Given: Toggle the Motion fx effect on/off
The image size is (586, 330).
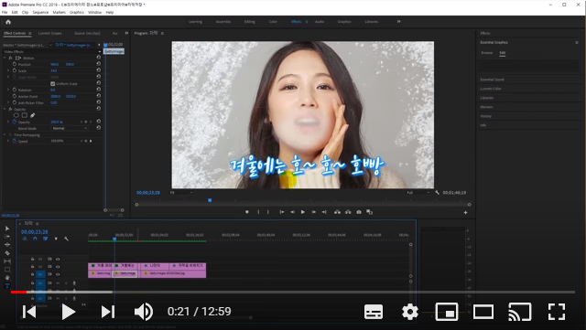Looking at the screenshot, I should [10, 58].
